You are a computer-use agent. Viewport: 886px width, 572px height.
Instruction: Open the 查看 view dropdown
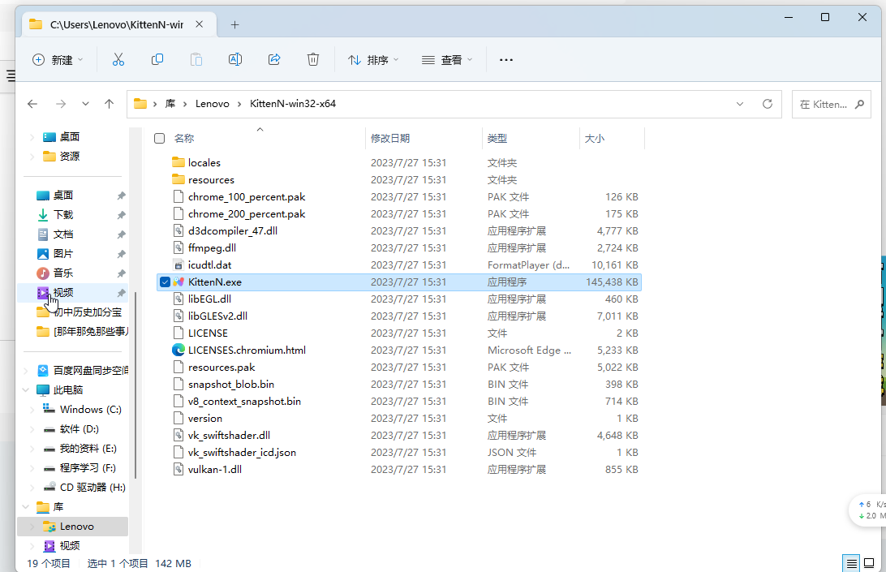click(446, 60)
